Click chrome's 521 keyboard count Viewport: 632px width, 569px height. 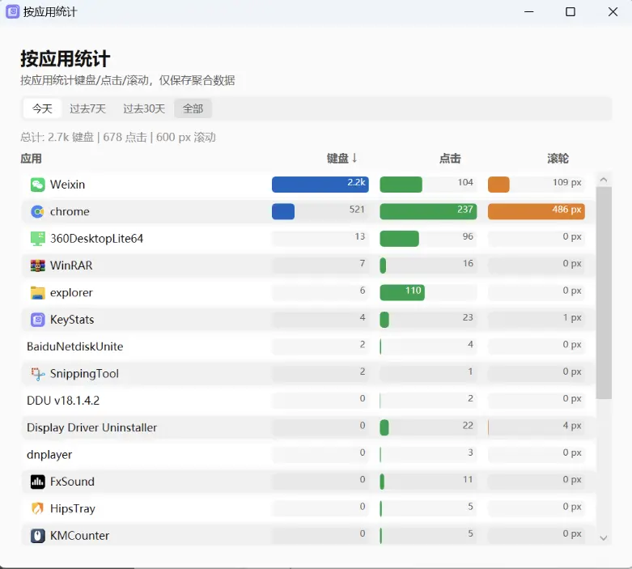point(357,210)
